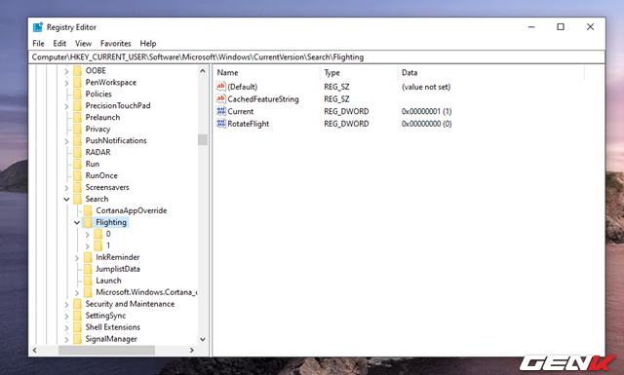Expand the Microsoft.Windows.Cortana key
Screen dimensions: 624x375
click(77, 292)
